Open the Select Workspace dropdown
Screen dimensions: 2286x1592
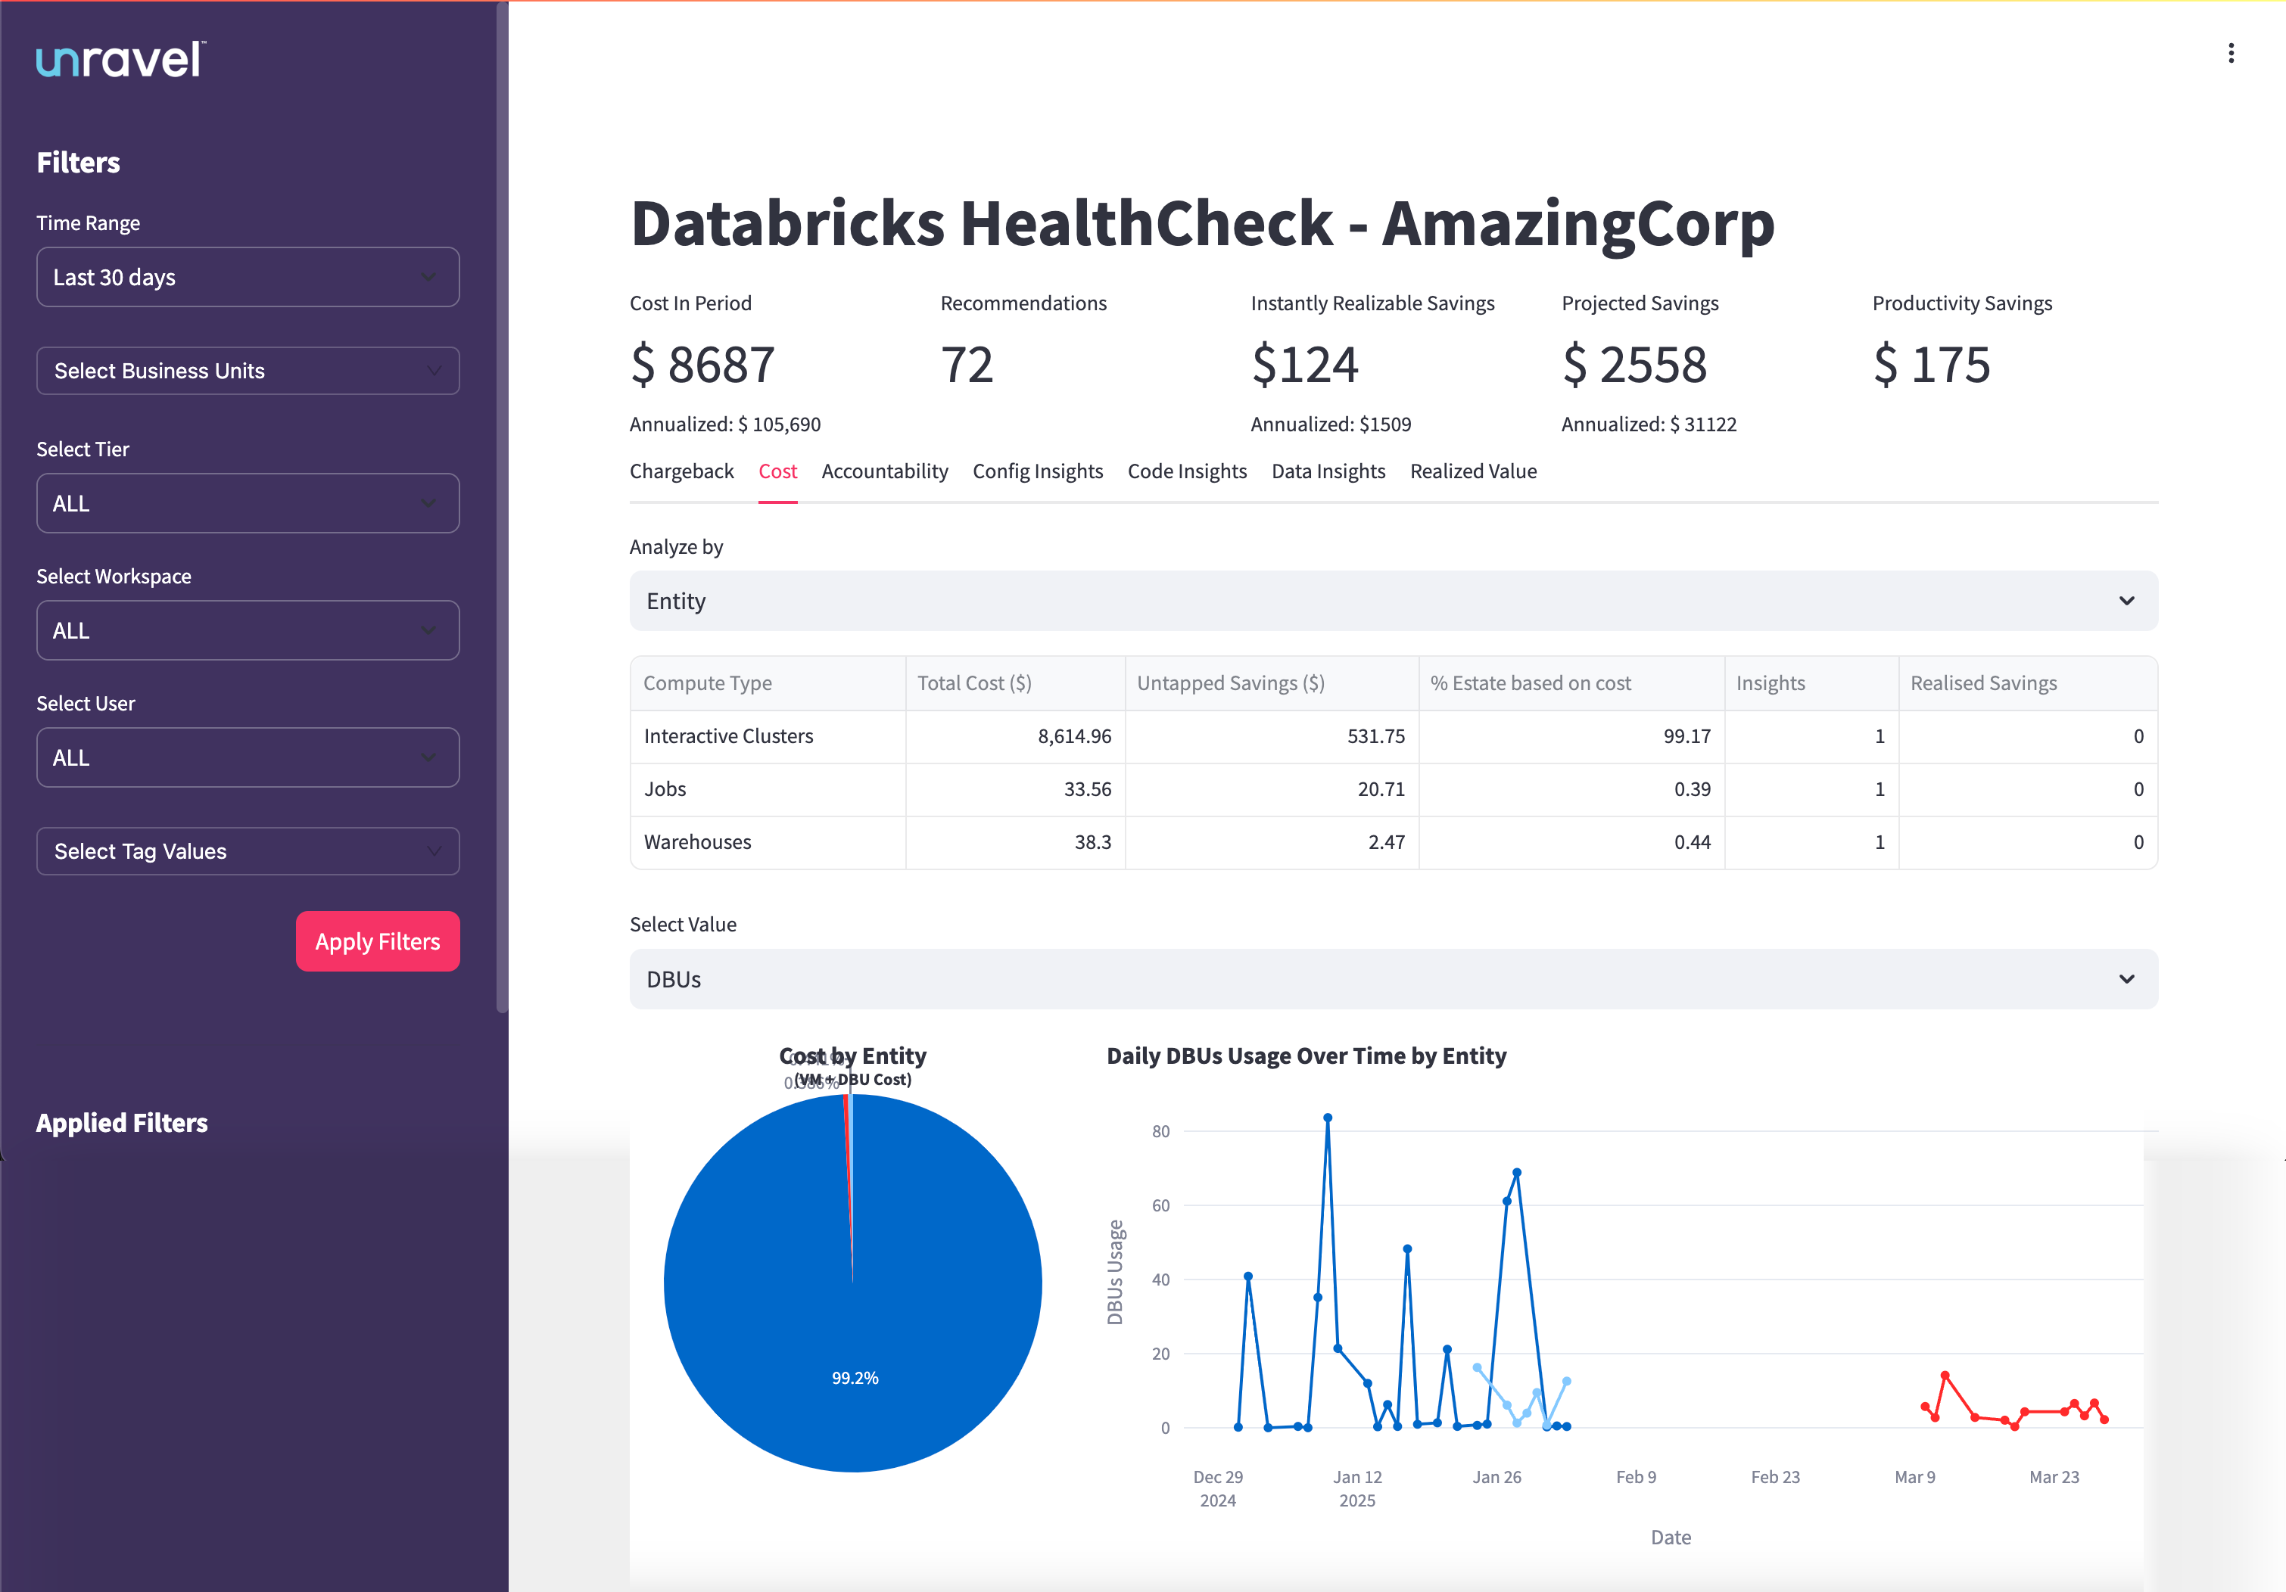pyautogui.click(x=247, y=630)
